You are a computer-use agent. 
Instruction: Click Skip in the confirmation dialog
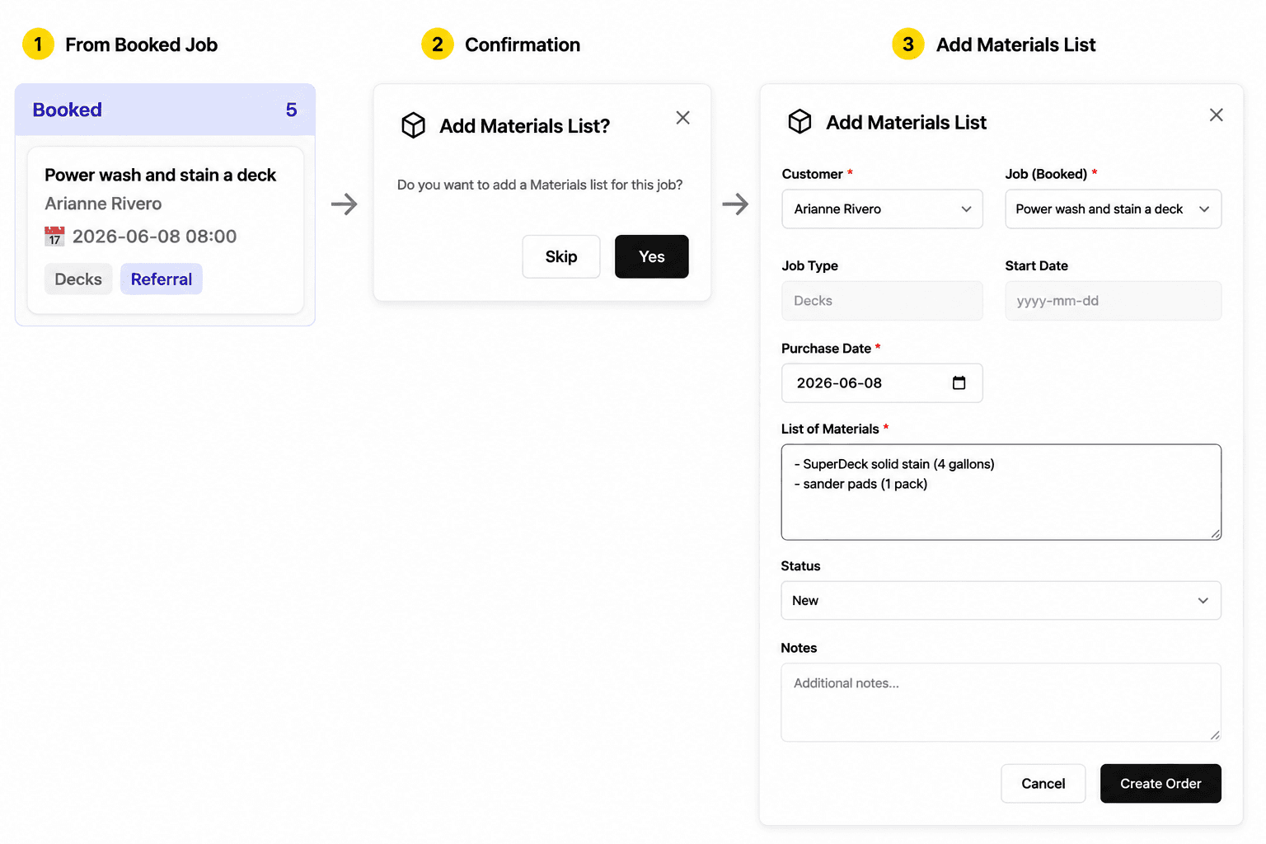(x=561, y=256)
